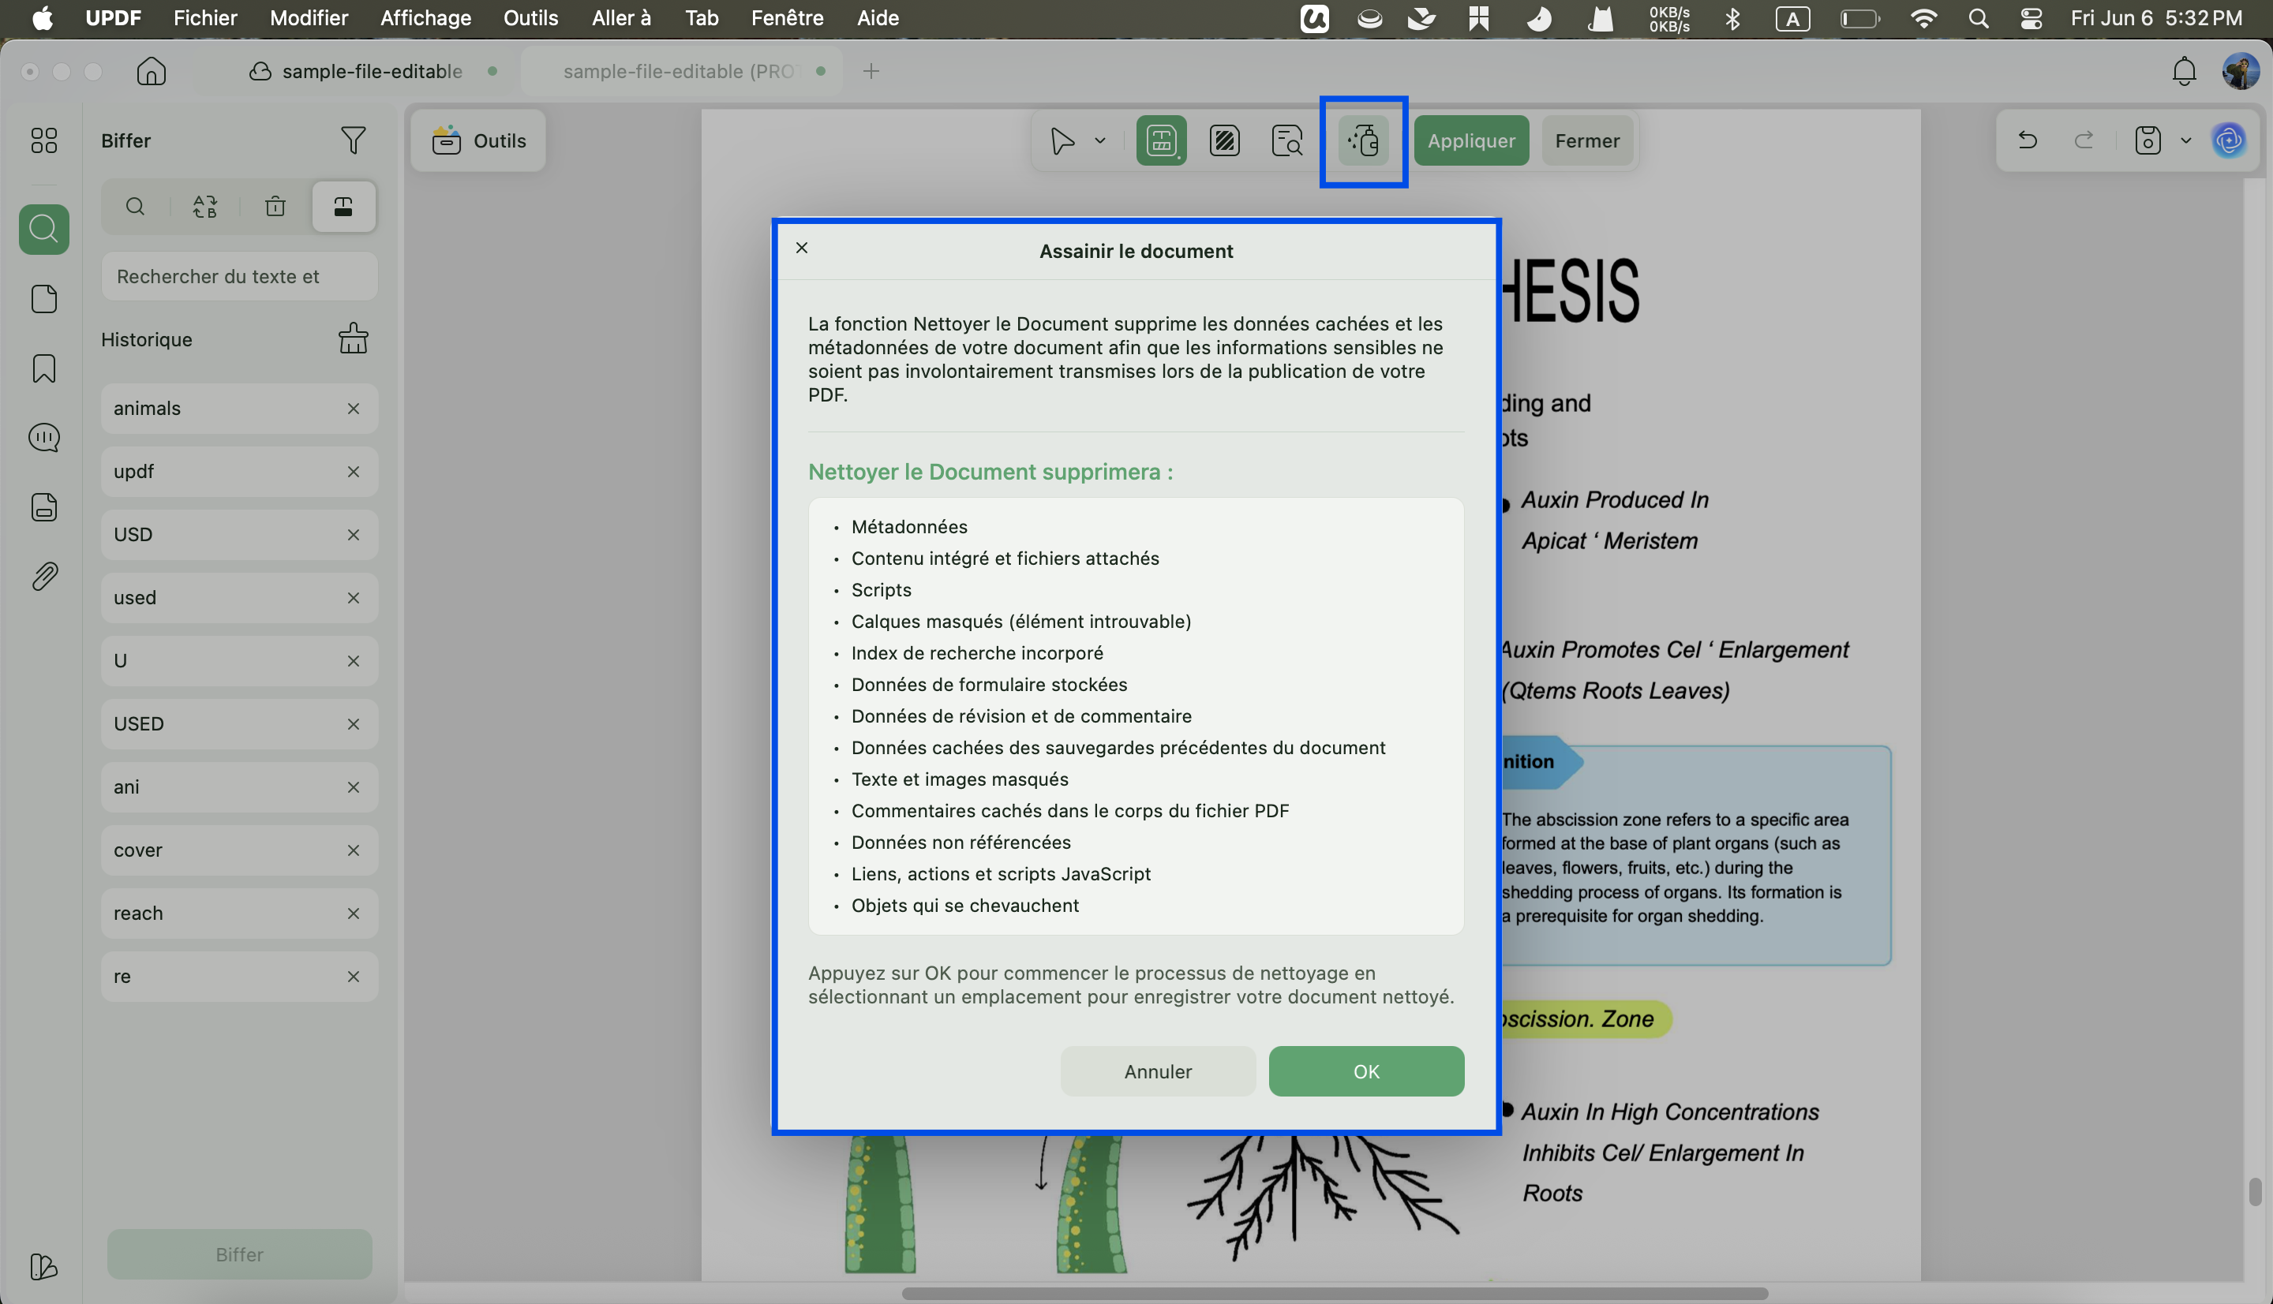Viewport: 2273px width, 1304px height.
Task: Open the notifications bell icon
Action: point(2185,72)
